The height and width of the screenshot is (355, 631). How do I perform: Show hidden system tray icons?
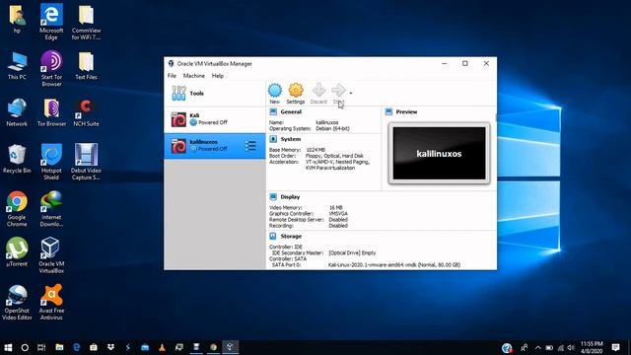pyautogui.click(x=538, y=347)
